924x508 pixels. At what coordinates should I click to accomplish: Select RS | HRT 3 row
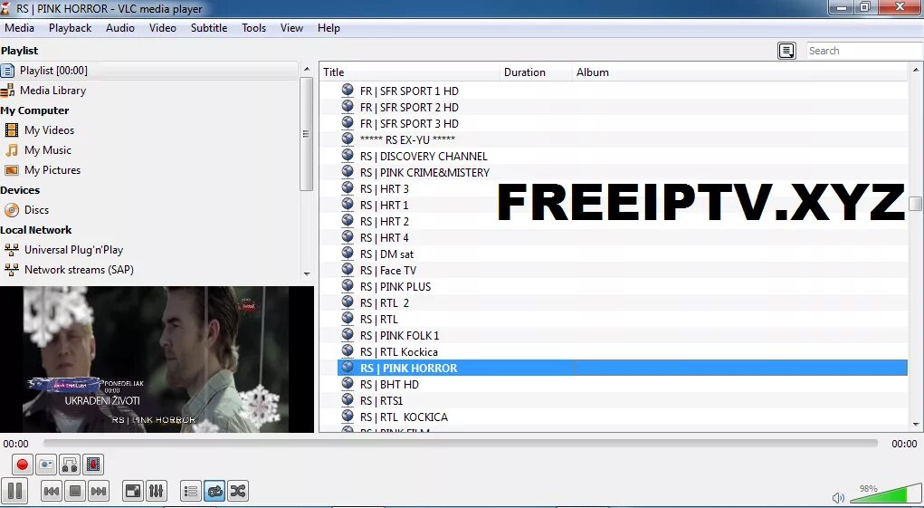tap(623, 188)
